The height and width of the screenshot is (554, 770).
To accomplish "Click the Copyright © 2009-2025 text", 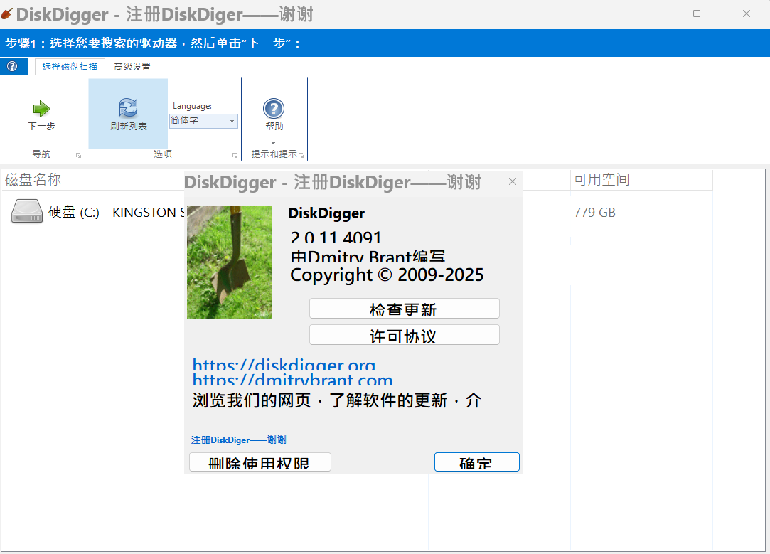I will click(x=387, y=275).
